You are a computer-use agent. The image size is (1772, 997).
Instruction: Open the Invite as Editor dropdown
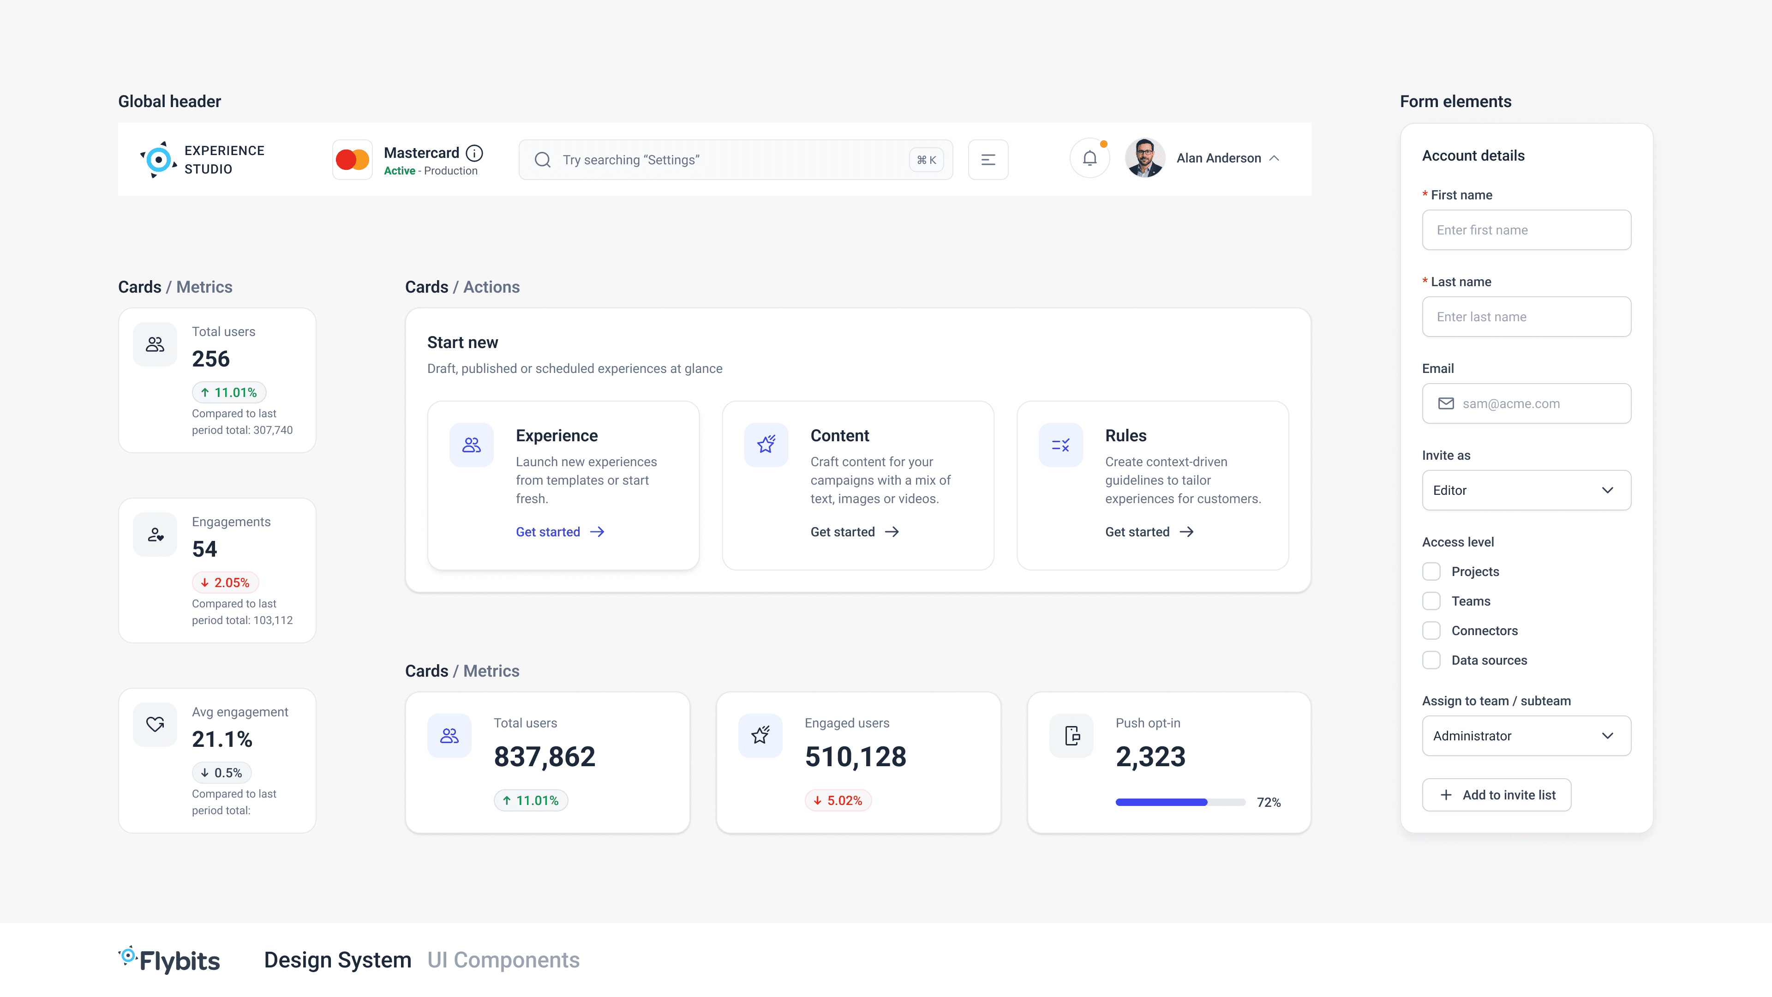[x=1526, y=491]
